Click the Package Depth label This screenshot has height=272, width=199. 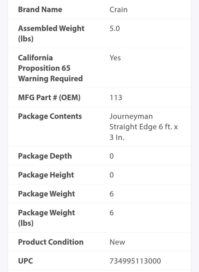45,156
